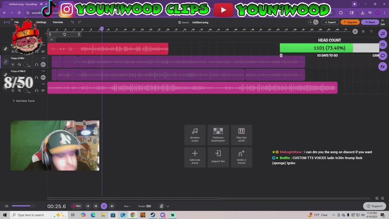The height and width of the screenshot is (219, 389).
Task: Click the Play the synth tile
Action: click(241, 135)
